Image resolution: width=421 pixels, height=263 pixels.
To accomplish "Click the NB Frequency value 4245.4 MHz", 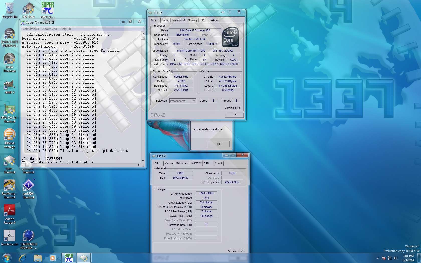I will [x=232, y=182].
